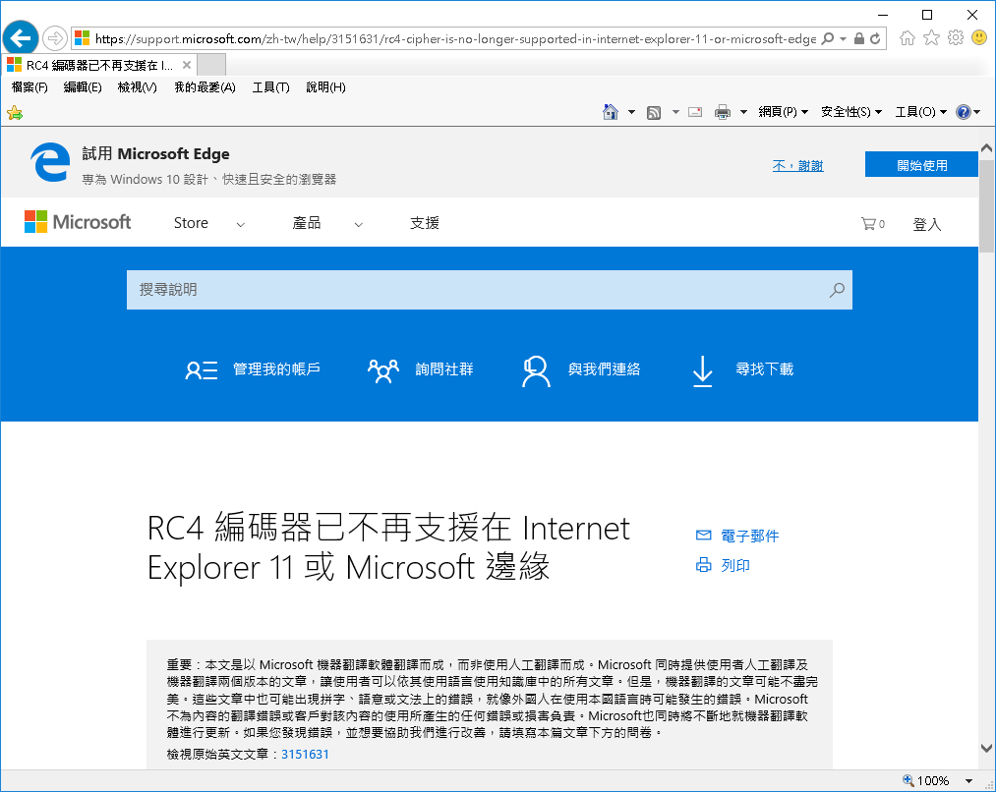Screen dimensions: 996x792
Task: Click the command bar Home icon
Action: [x=611, y=112]
